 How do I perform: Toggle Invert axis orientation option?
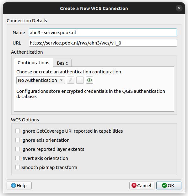[18, 158]
